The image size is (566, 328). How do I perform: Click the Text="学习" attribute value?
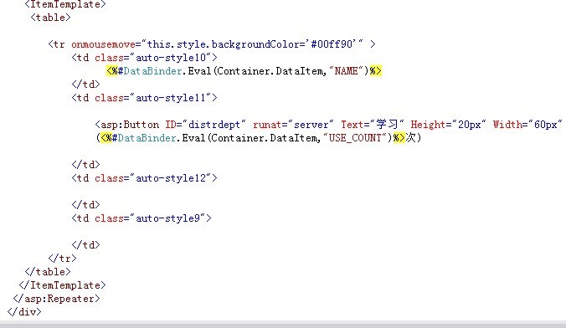387,125
